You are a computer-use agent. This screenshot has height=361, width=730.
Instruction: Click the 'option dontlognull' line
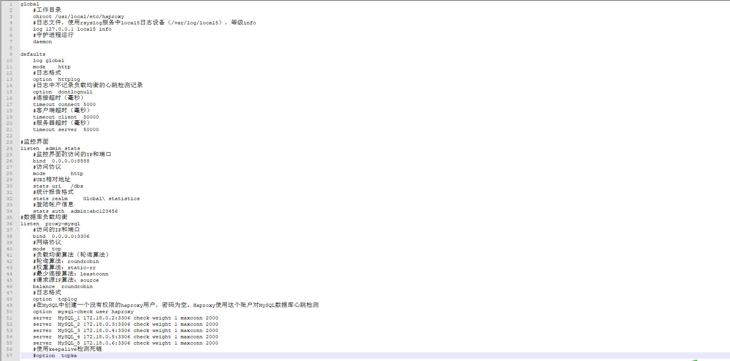click(x=63, y=92)
